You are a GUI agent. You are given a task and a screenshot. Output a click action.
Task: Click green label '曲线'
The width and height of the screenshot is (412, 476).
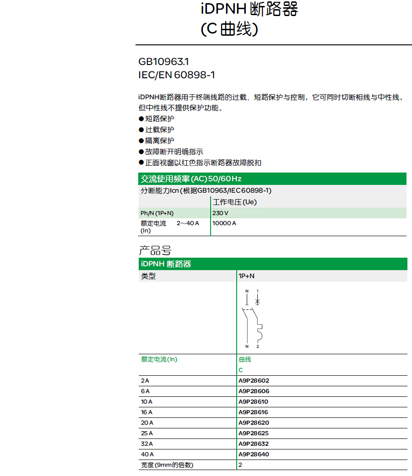point(245,359)
